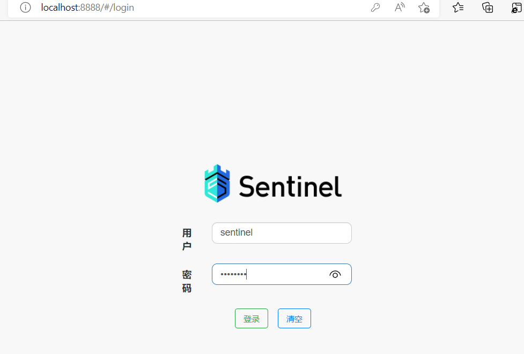Focus the username field containing sentinel

coord(282,233)
